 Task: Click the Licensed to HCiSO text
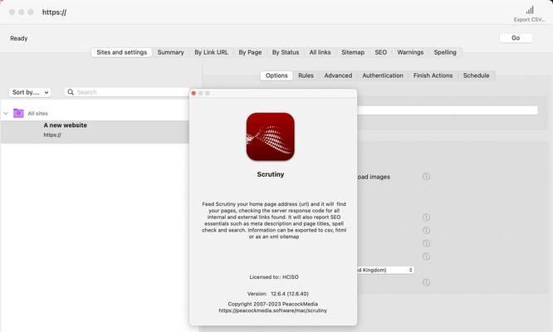(x=274, y=277)
